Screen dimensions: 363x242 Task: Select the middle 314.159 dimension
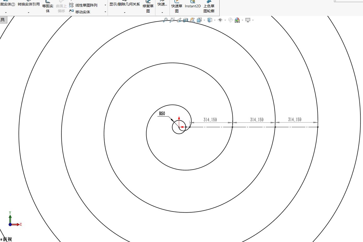[x=257, y=120]
